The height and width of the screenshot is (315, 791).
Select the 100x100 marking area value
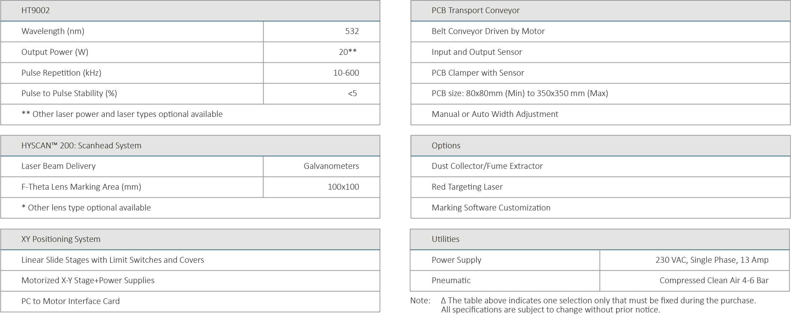coord(343,187)
